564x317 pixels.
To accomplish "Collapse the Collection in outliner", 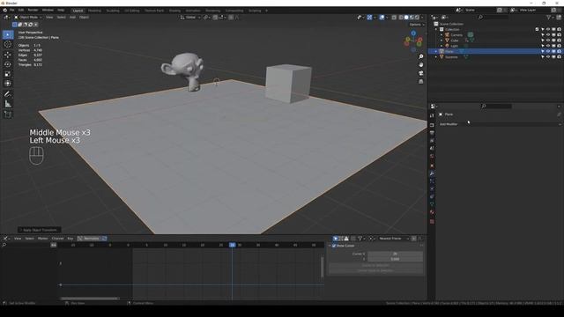I will (436, 29).
